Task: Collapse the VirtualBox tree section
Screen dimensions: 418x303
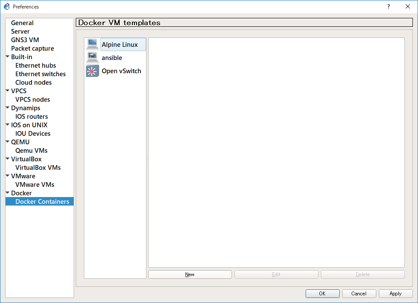Action: (8, 159)
